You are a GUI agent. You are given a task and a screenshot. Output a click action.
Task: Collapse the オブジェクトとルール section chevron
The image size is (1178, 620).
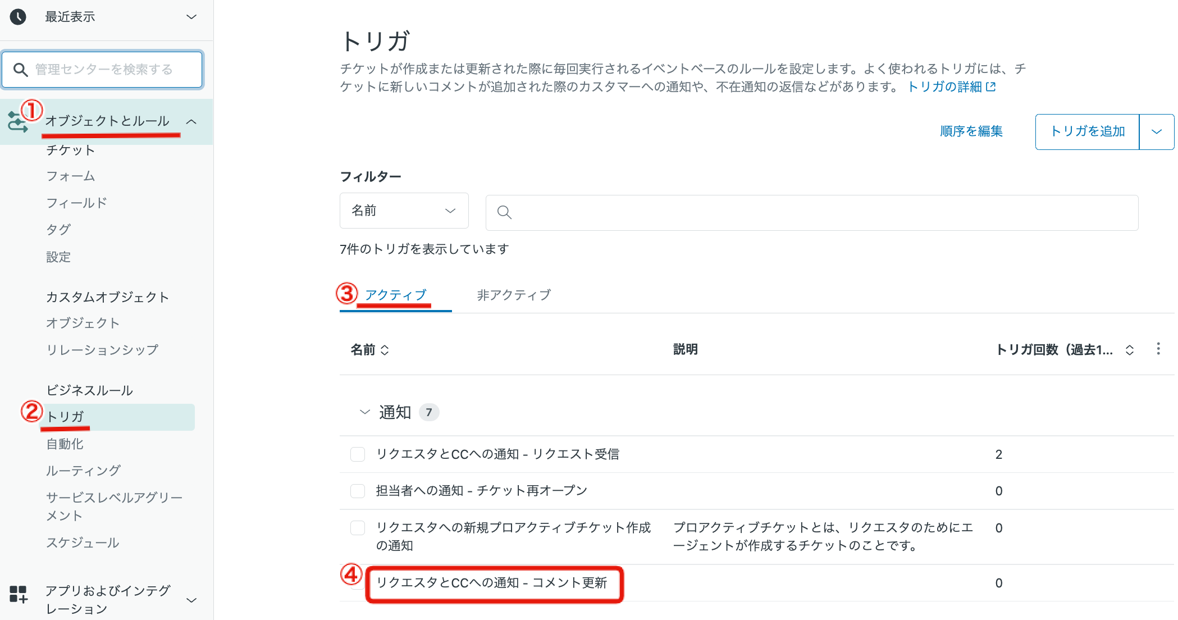(x=193, y=121)
